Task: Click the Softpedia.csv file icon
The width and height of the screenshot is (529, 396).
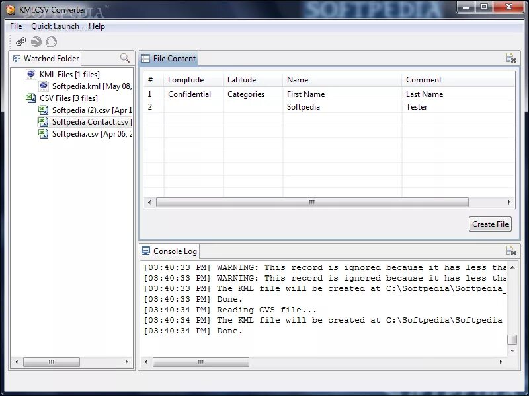Action: (x=43, y=133)
